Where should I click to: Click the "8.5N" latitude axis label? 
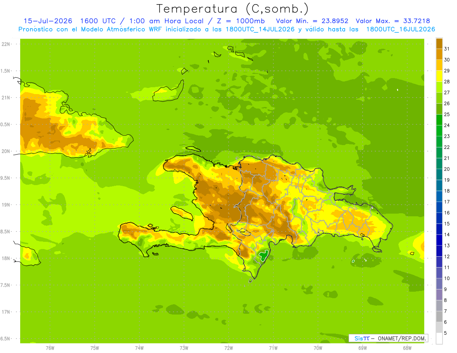6,232
